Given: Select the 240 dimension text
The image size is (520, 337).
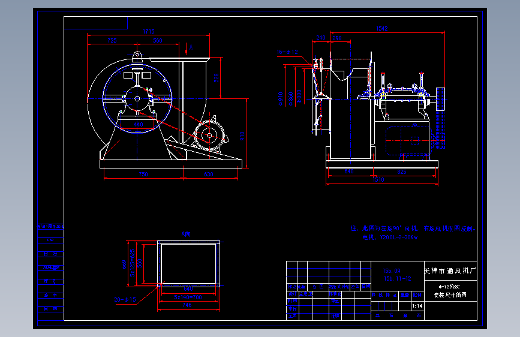Looking at the screenshot, I should (321, 38).
